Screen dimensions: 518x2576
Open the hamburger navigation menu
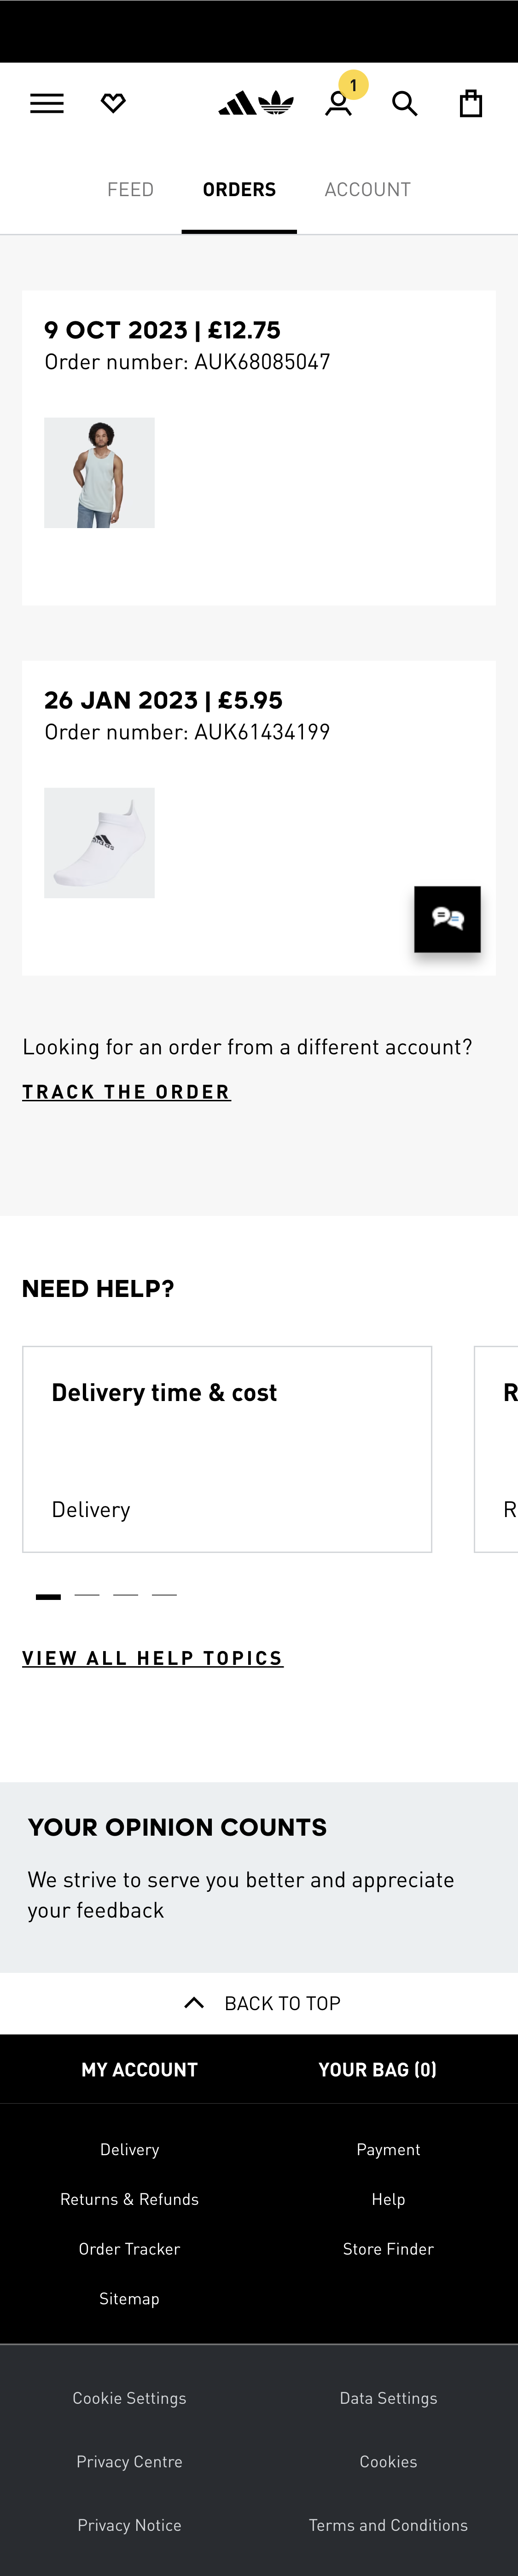(47, 104)
